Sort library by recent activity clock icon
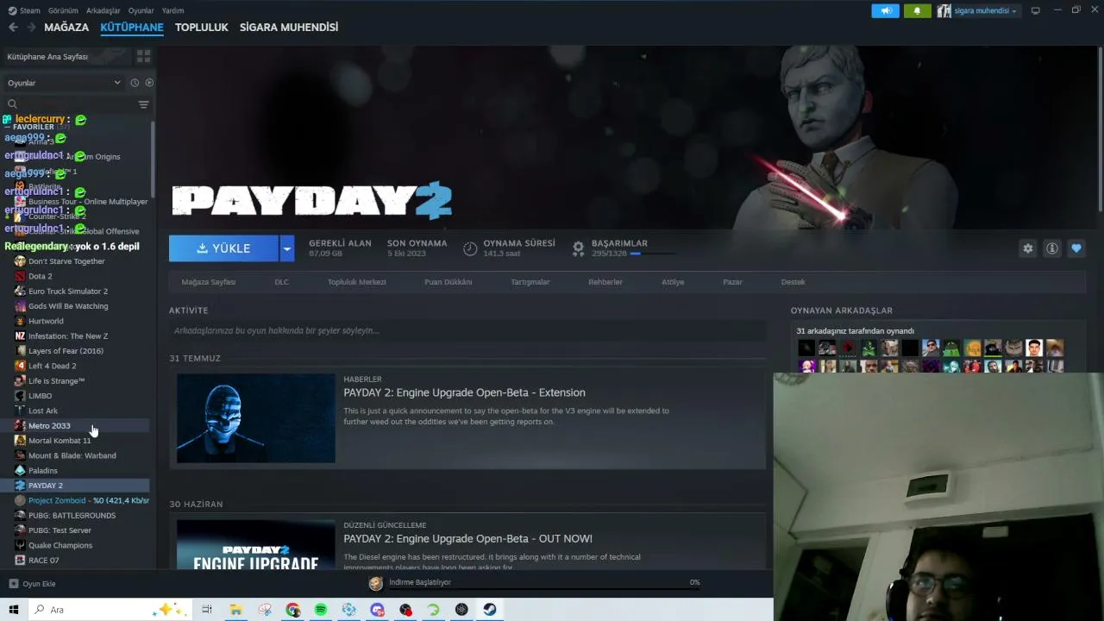Image resolution: width=1104 pixels, height=621 pixels. coord(135,83)
